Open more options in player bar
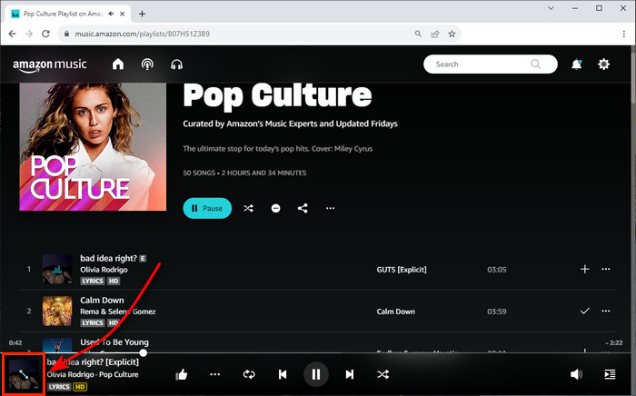The height and width of the screenshot is (396, 636). (215, 374)
